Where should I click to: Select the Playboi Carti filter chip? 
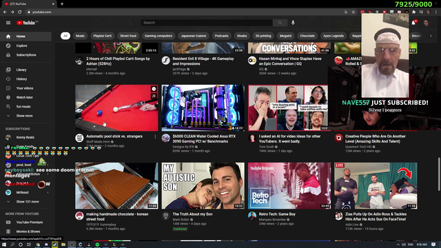(x=103, y=36)
